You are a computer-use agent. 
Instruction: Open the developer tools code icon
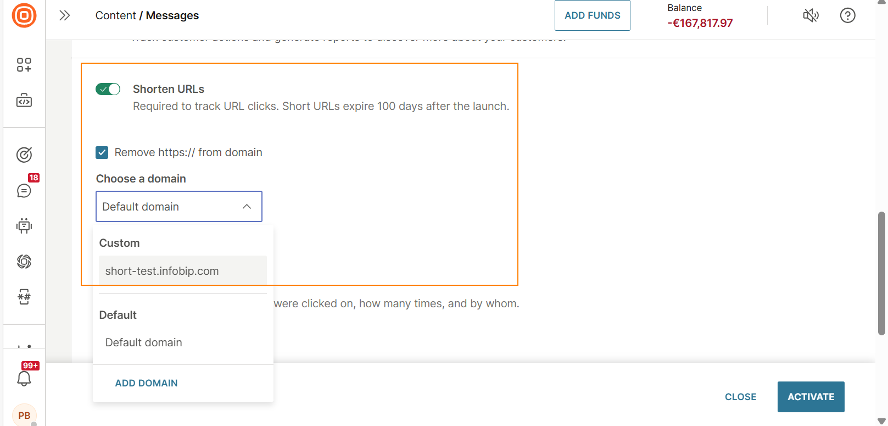pyautogui.click(x=24, y=101)
